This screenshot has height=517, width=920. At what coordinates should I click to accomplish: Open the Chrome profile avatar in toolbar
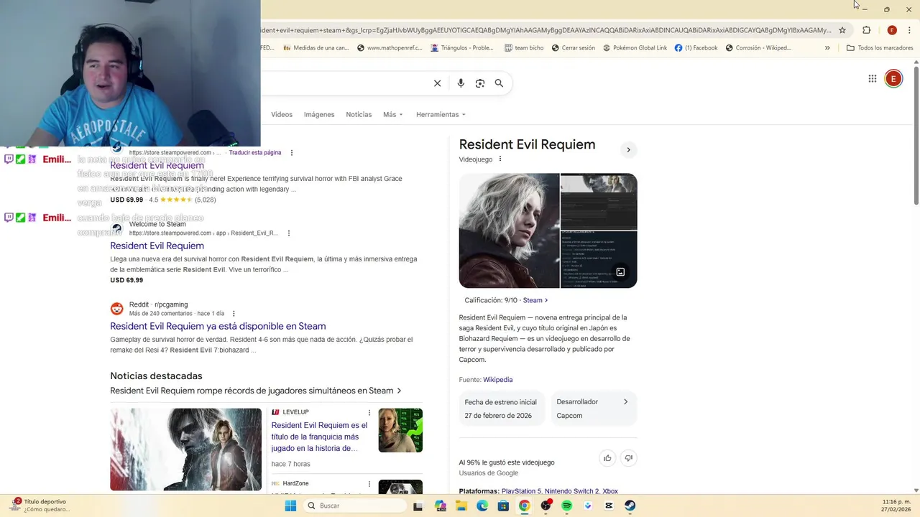click(x=892, y=30)
